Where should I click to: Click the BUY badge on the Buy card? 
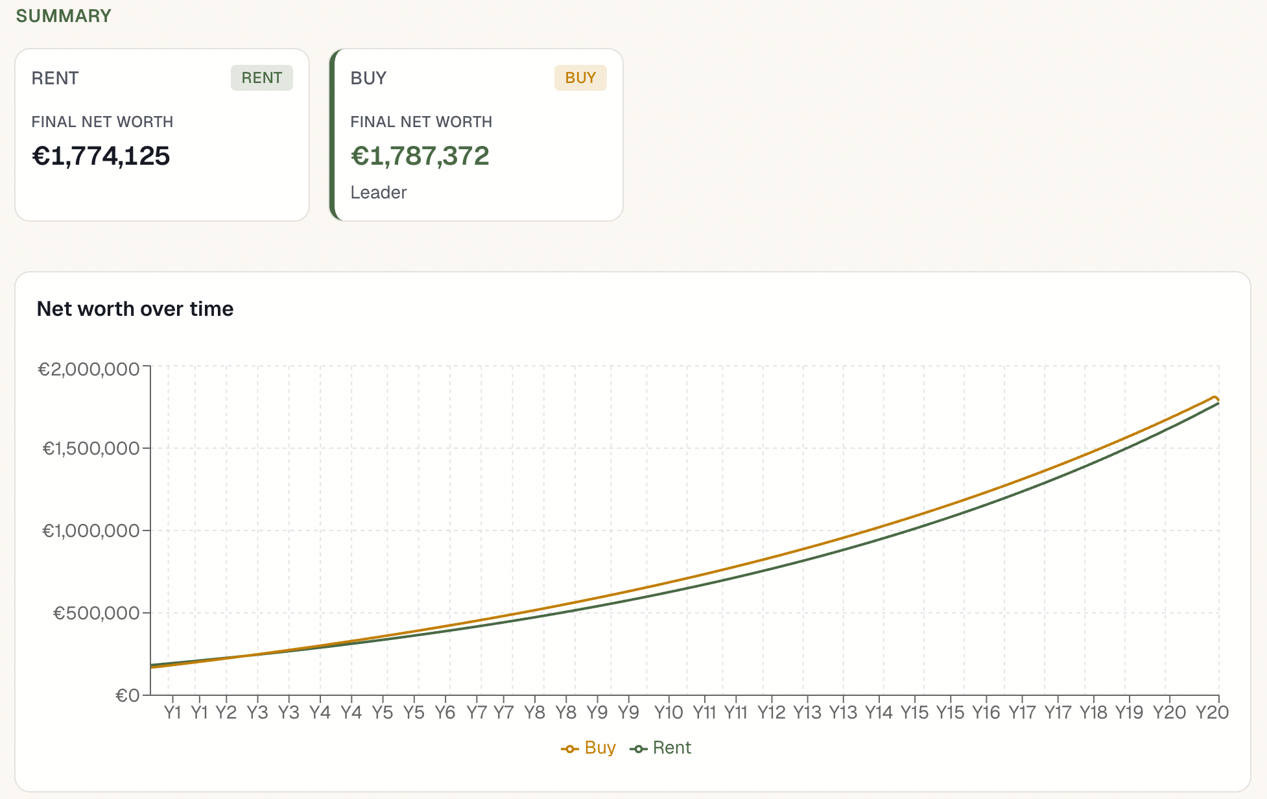[x=580, y=78]
